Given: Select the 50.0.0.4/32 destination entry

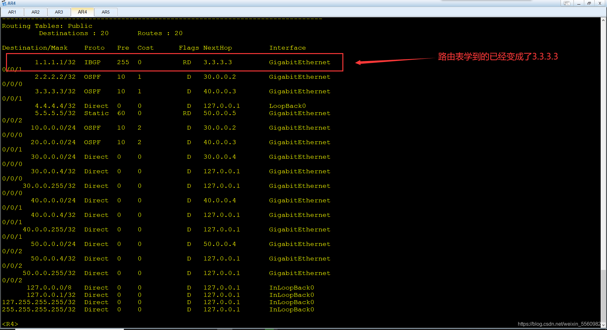Looking at the screenshot, I should (53, 259).
